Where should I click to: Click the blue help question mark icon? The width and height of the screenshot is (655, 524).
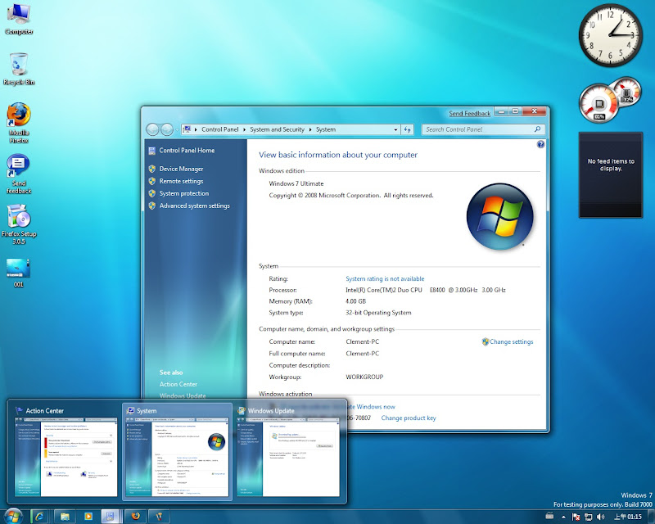pyautogui.click(x=540, y=144)
